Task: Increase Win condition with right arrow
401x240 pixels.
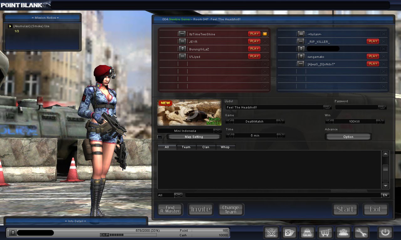Action: pos(381,121)
